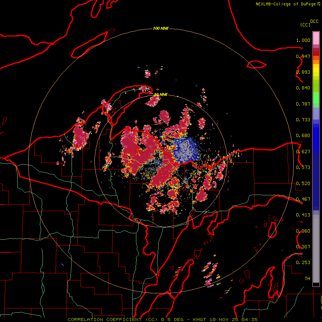The image size is (322, 322).
Task: Select the 0.947 scale value
Action: click(x=303, y=56)
